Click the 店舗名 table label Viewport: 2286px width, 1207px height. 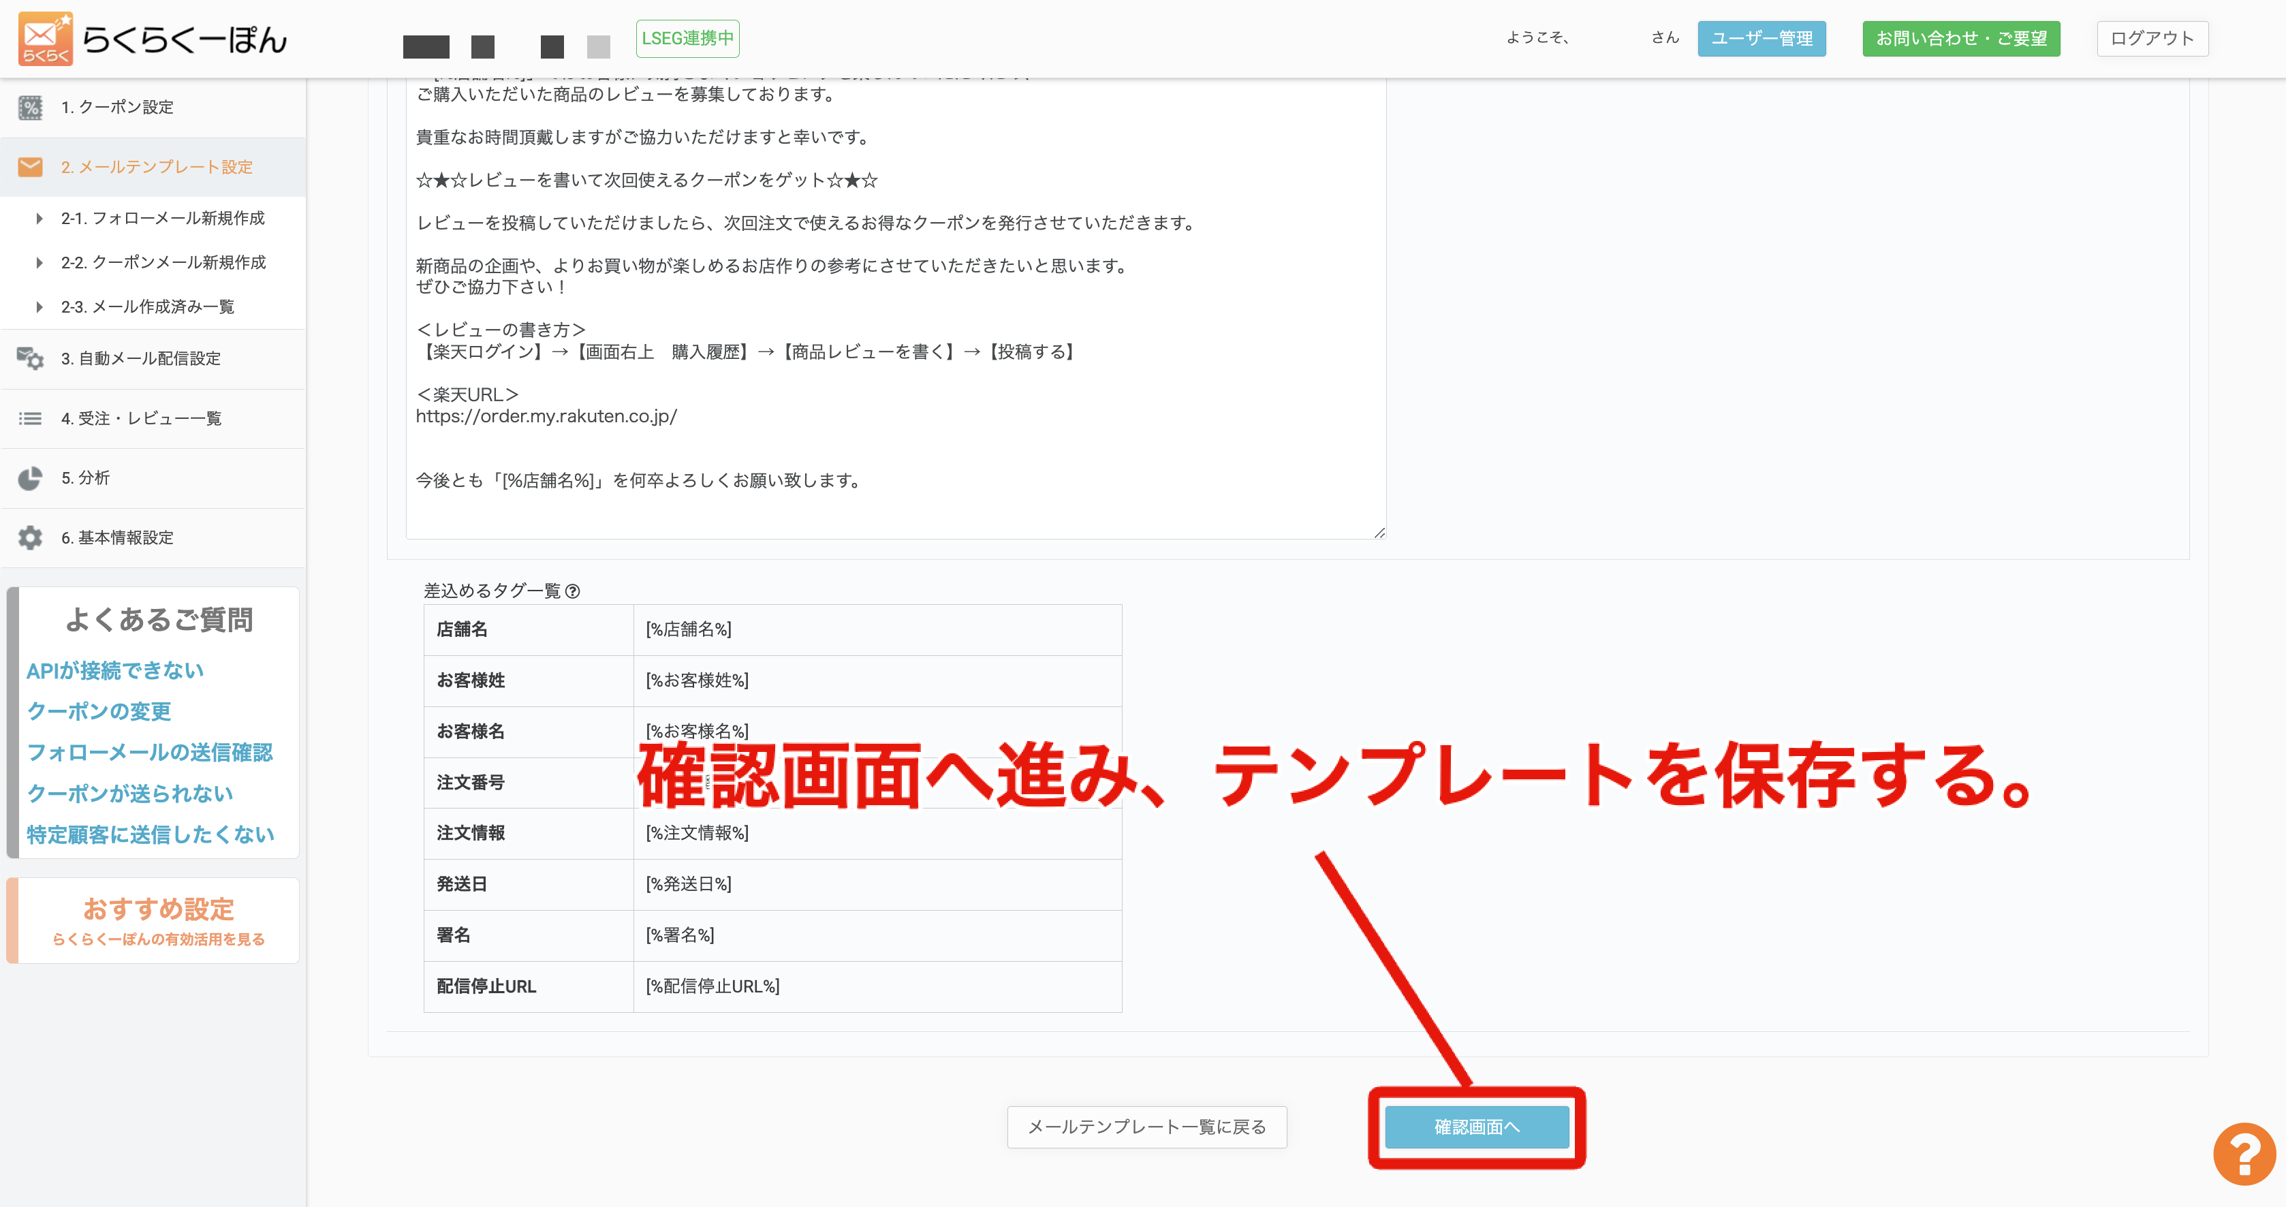[461, 630]
